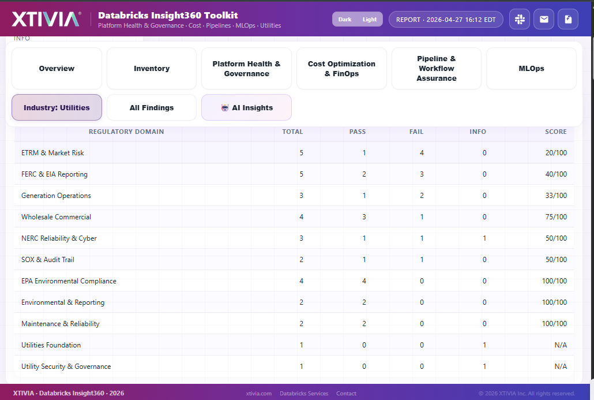Switch to Dark theme
This screenshot has width=594, height=400.
point(345,20)
